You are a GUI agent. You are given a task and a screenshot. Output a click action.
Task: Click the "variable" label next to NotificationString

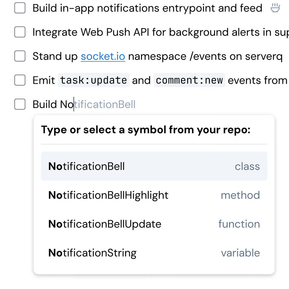point(240,253)
